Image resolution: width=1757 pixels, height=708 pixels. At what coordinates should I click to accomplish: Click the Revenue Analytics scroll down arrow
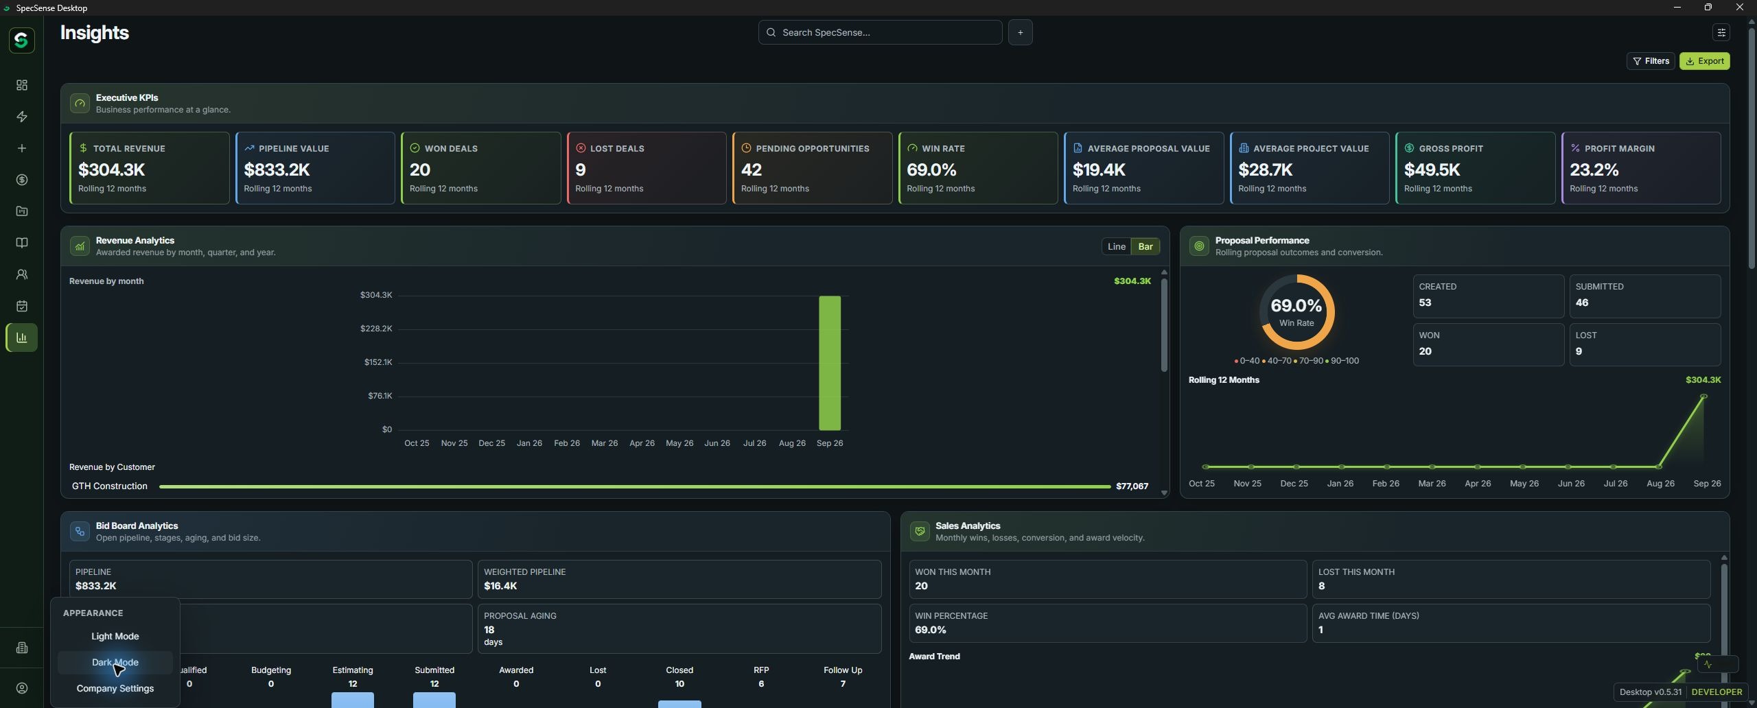click(1164, 493)
